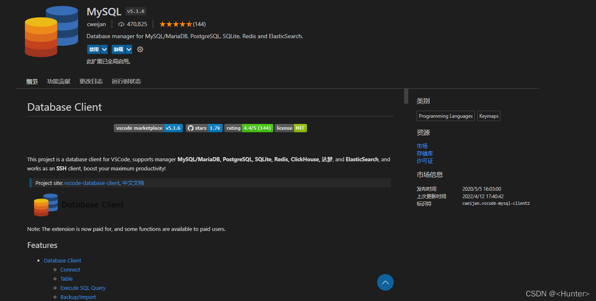Open the 更改日志 tab

91,81
